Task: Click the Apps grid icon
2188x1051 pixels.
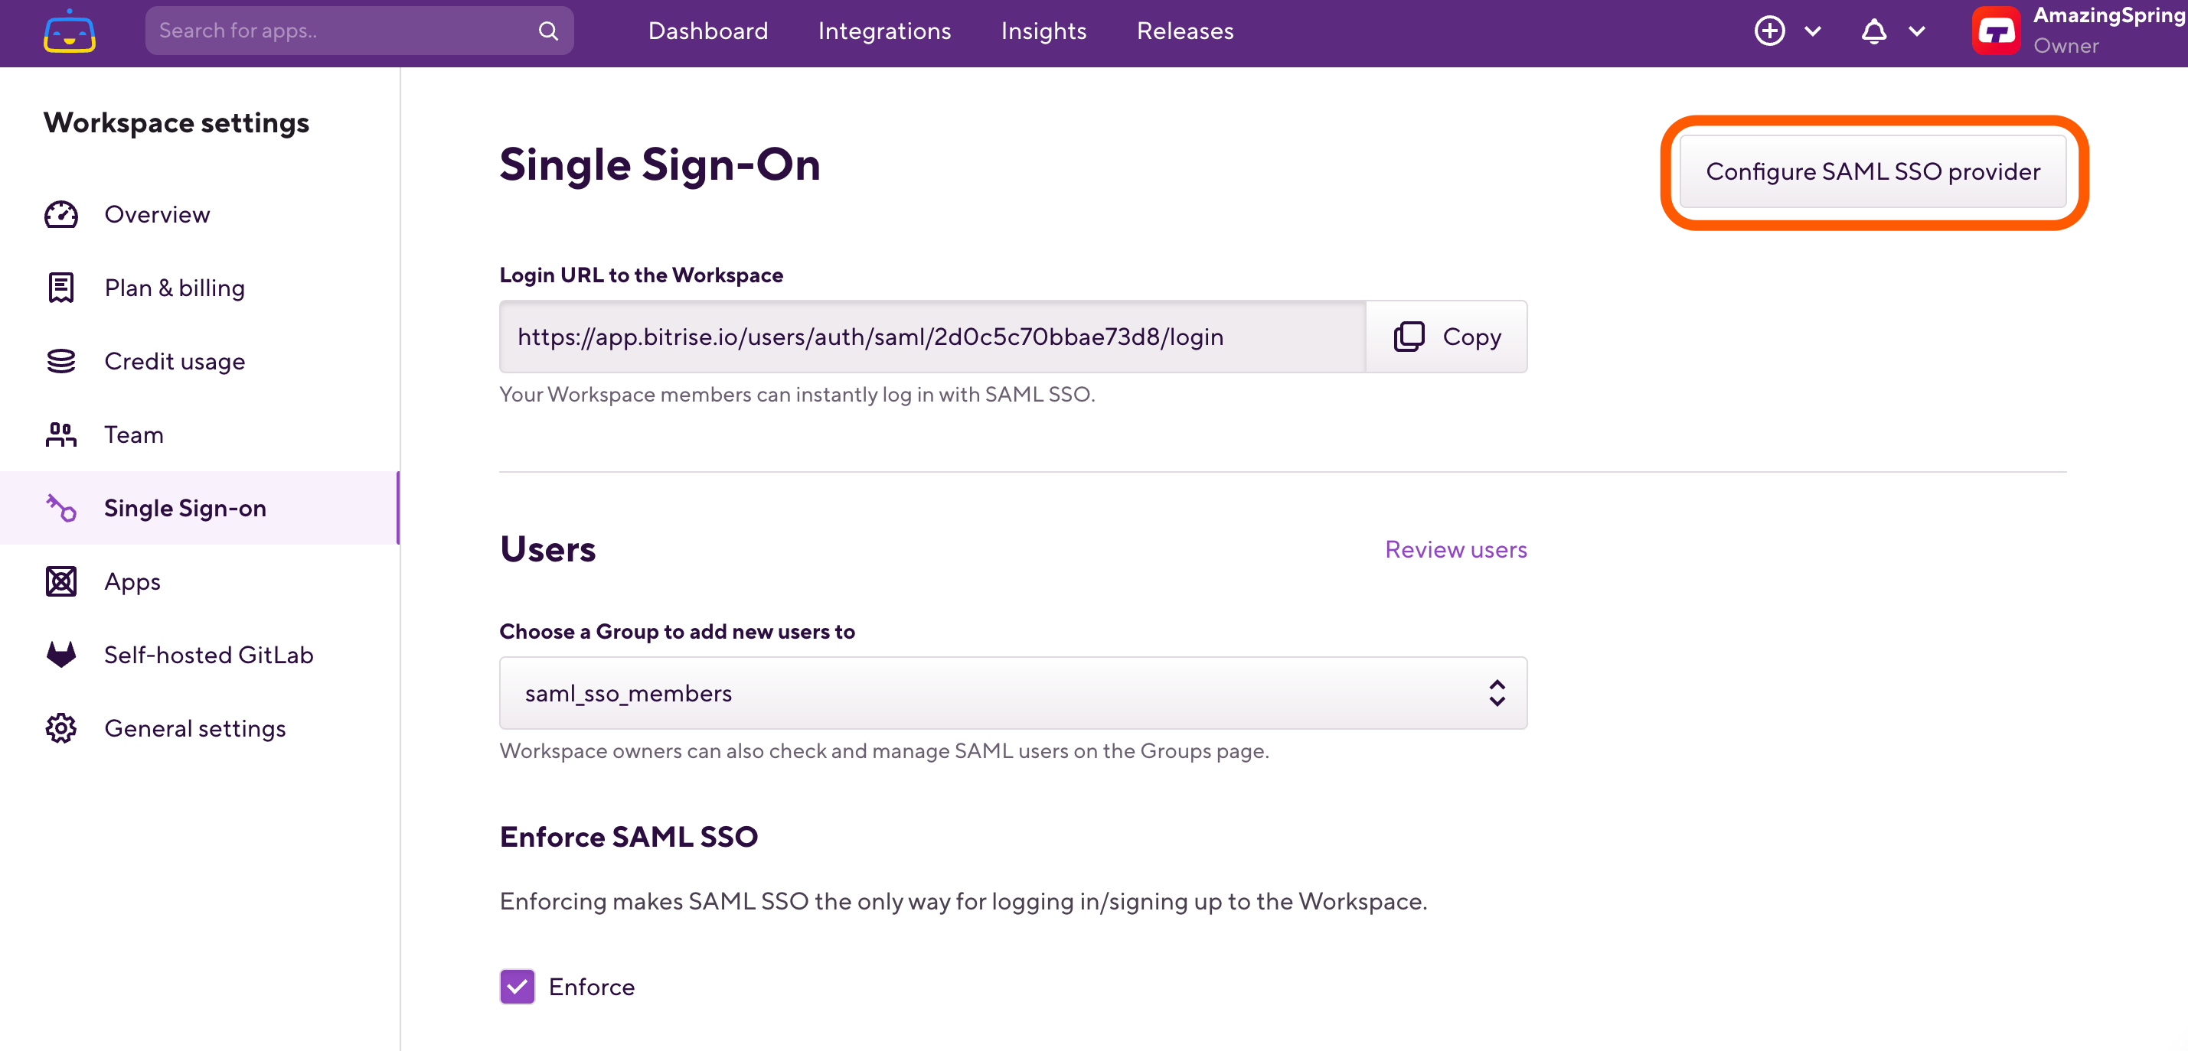Action: coord(61,581)
